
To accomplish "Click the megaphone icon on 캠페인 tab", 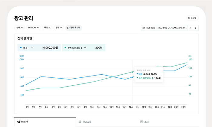I will 18,122.
